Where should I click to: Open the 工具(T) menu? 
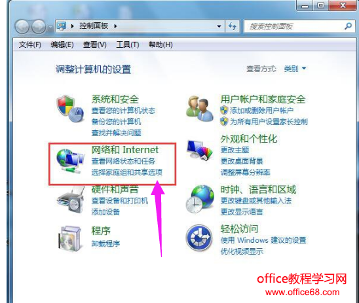click(128, 45)
